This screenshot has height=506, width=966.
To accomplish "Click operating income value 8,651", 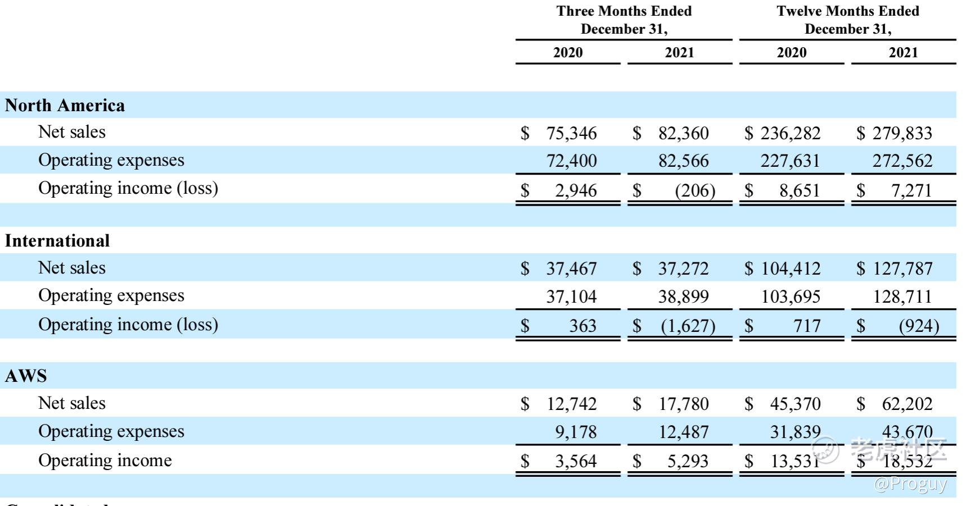I will tap(800, 190).
